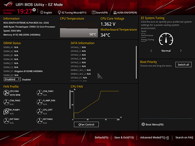Select the Quiet tuning mode

click(x=144, y=31)
